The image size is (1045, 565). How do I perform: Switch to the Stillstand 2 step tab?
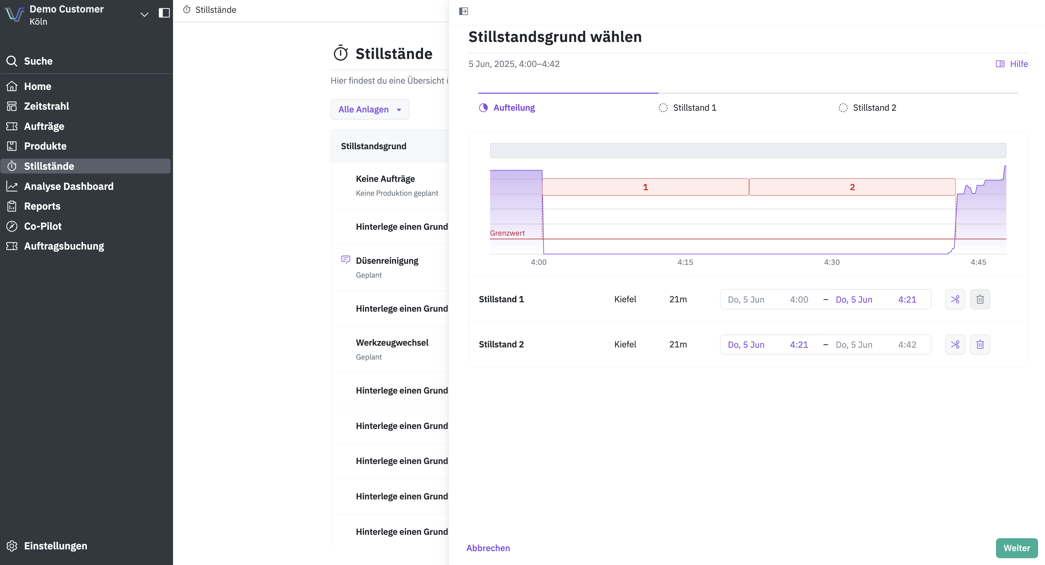(874, 108)
